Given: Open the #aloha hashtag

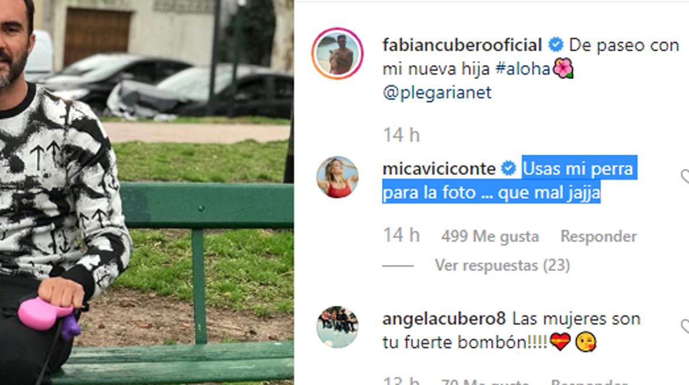Looking at the screenshot, I should (x=523, y=69).
